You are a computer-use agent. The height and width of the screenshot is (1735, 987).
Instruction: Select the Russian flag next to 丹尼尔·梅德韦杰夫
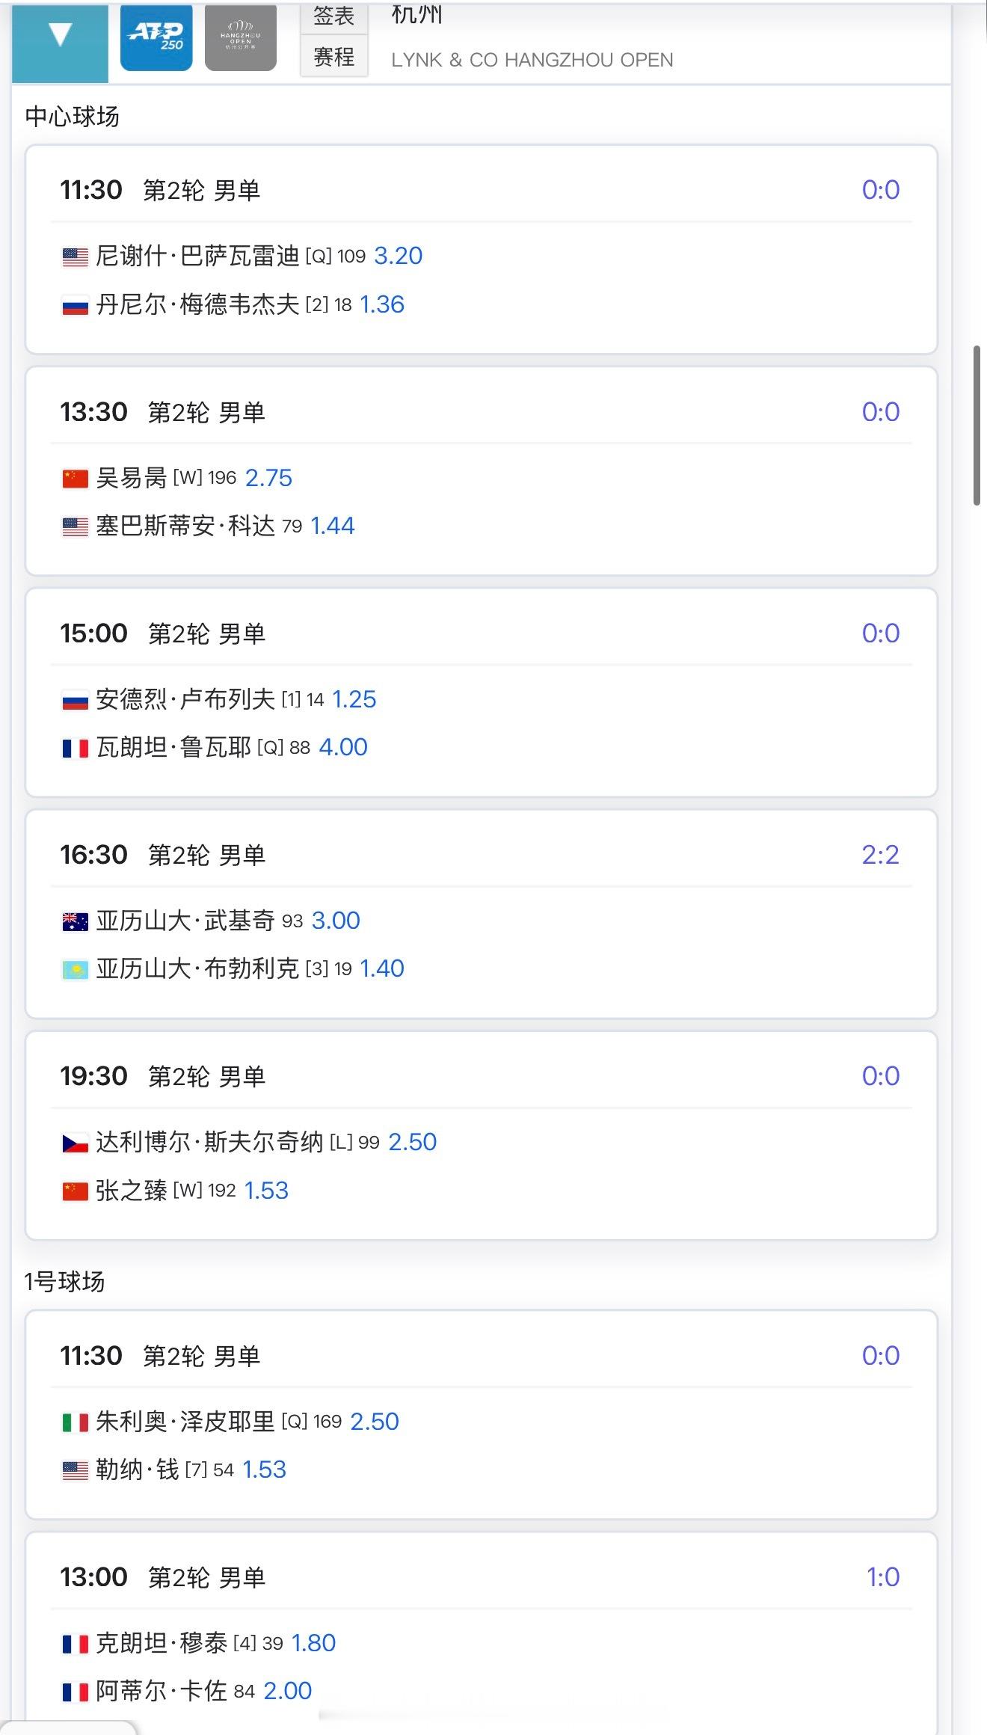tap(75, 305)
